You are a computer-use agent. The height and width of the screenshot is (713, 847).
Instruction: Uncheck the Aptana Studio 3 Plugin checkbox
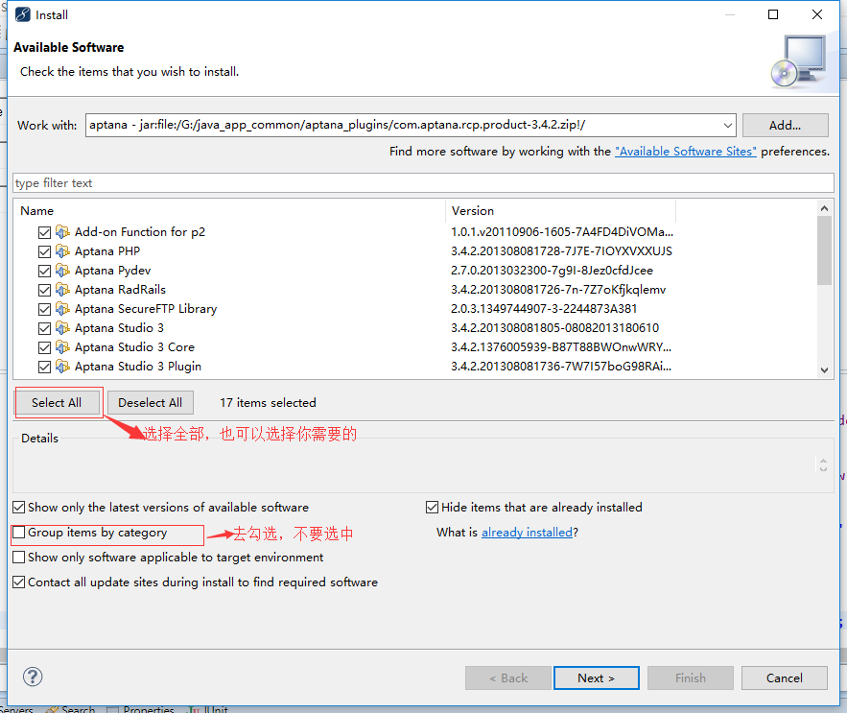(44, 367)
